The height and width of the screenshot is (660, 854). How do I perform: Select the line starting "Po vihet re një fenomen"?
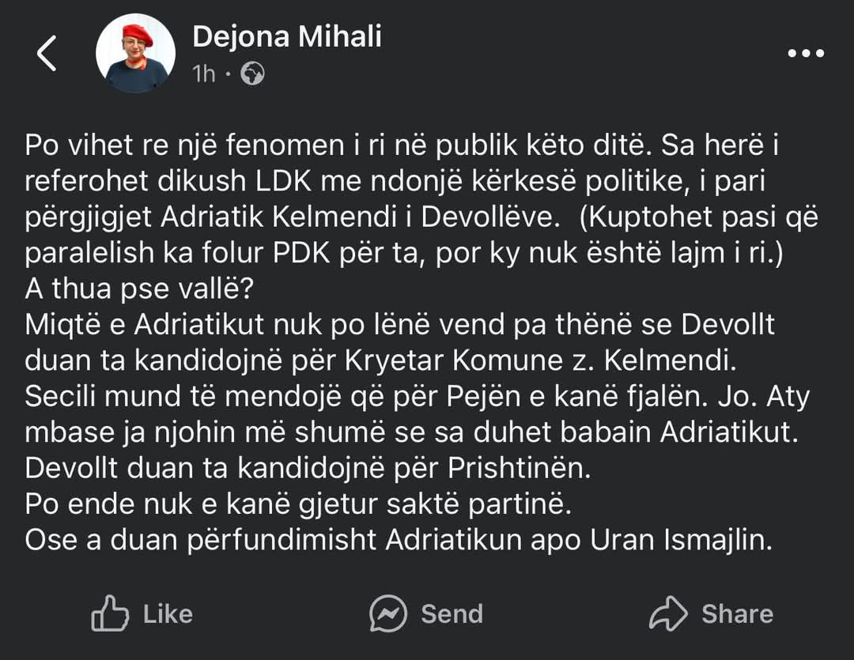tap(402, 145)
